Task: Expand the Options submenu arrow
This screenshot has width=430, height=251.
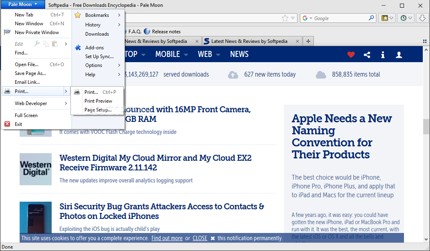Action: [x=119, y=65]
